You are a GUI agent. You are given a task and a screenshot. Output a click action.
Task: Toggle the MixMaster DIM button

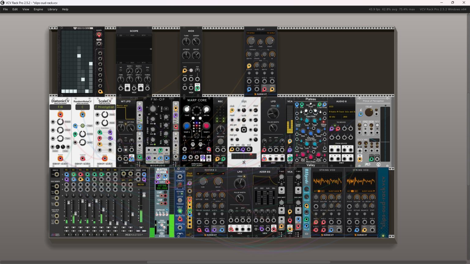(138, 231)
